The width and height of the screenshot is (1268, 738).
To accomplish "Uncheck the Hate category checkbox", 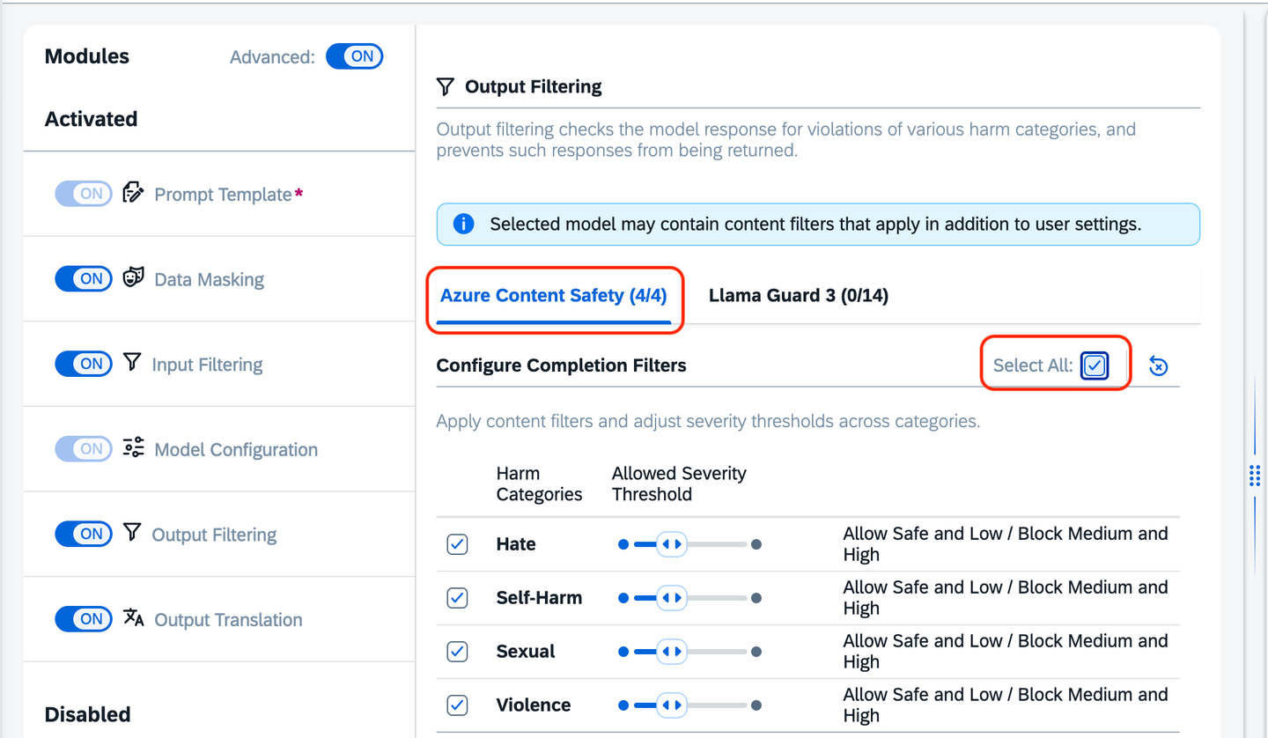I will coord(457,544).
